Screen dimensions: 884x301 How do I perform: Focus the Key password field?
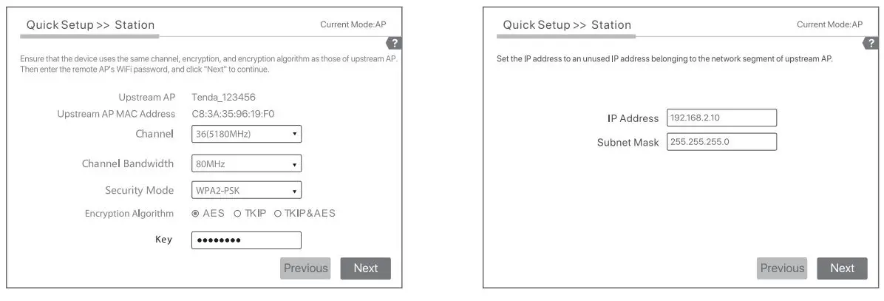[246, 240]
